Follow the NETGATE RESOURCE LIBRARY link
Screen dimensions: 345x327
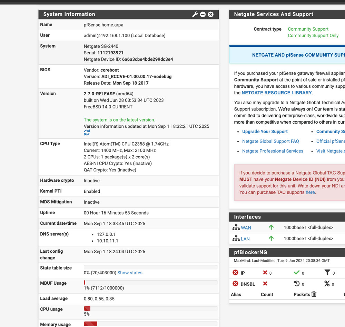(x=277, y=93)
